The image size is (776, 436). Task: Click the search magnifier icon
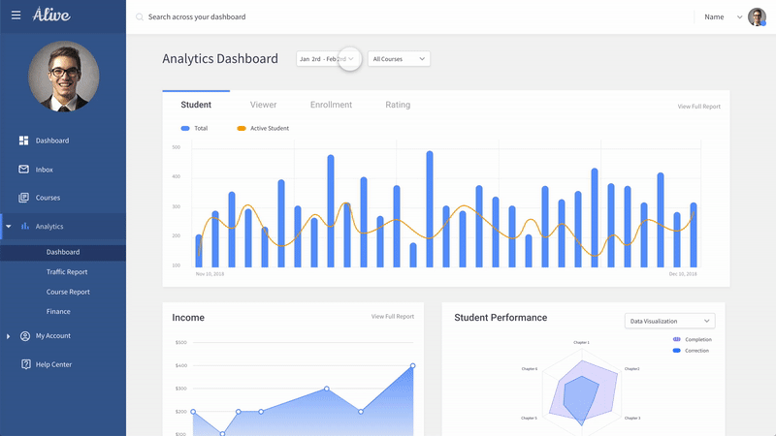(x=140, y=16)
